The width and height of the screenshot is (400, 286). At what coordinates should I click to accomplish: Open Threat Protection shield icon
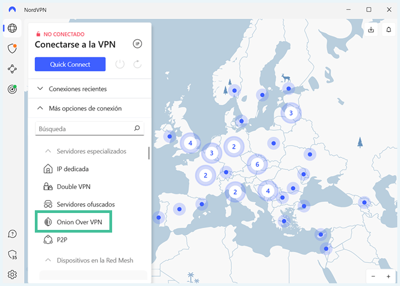(x=12, y=48)
